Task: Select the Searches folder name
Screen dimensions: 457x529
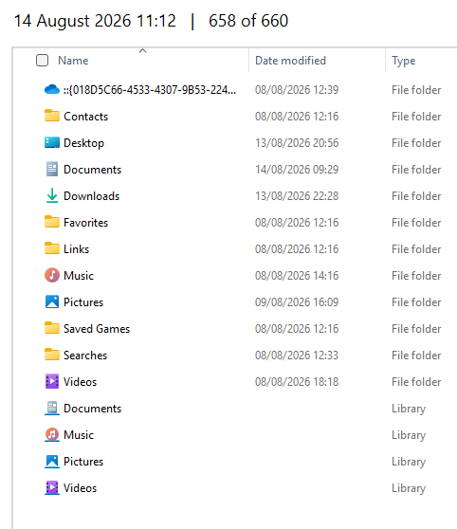Action: [x=85, y=356]
